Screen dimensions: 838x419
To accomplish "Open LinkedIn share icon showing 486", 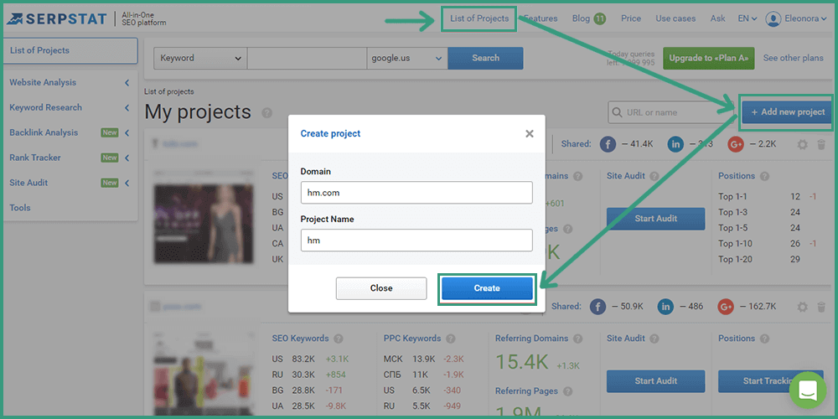I will tap(666, 307).
